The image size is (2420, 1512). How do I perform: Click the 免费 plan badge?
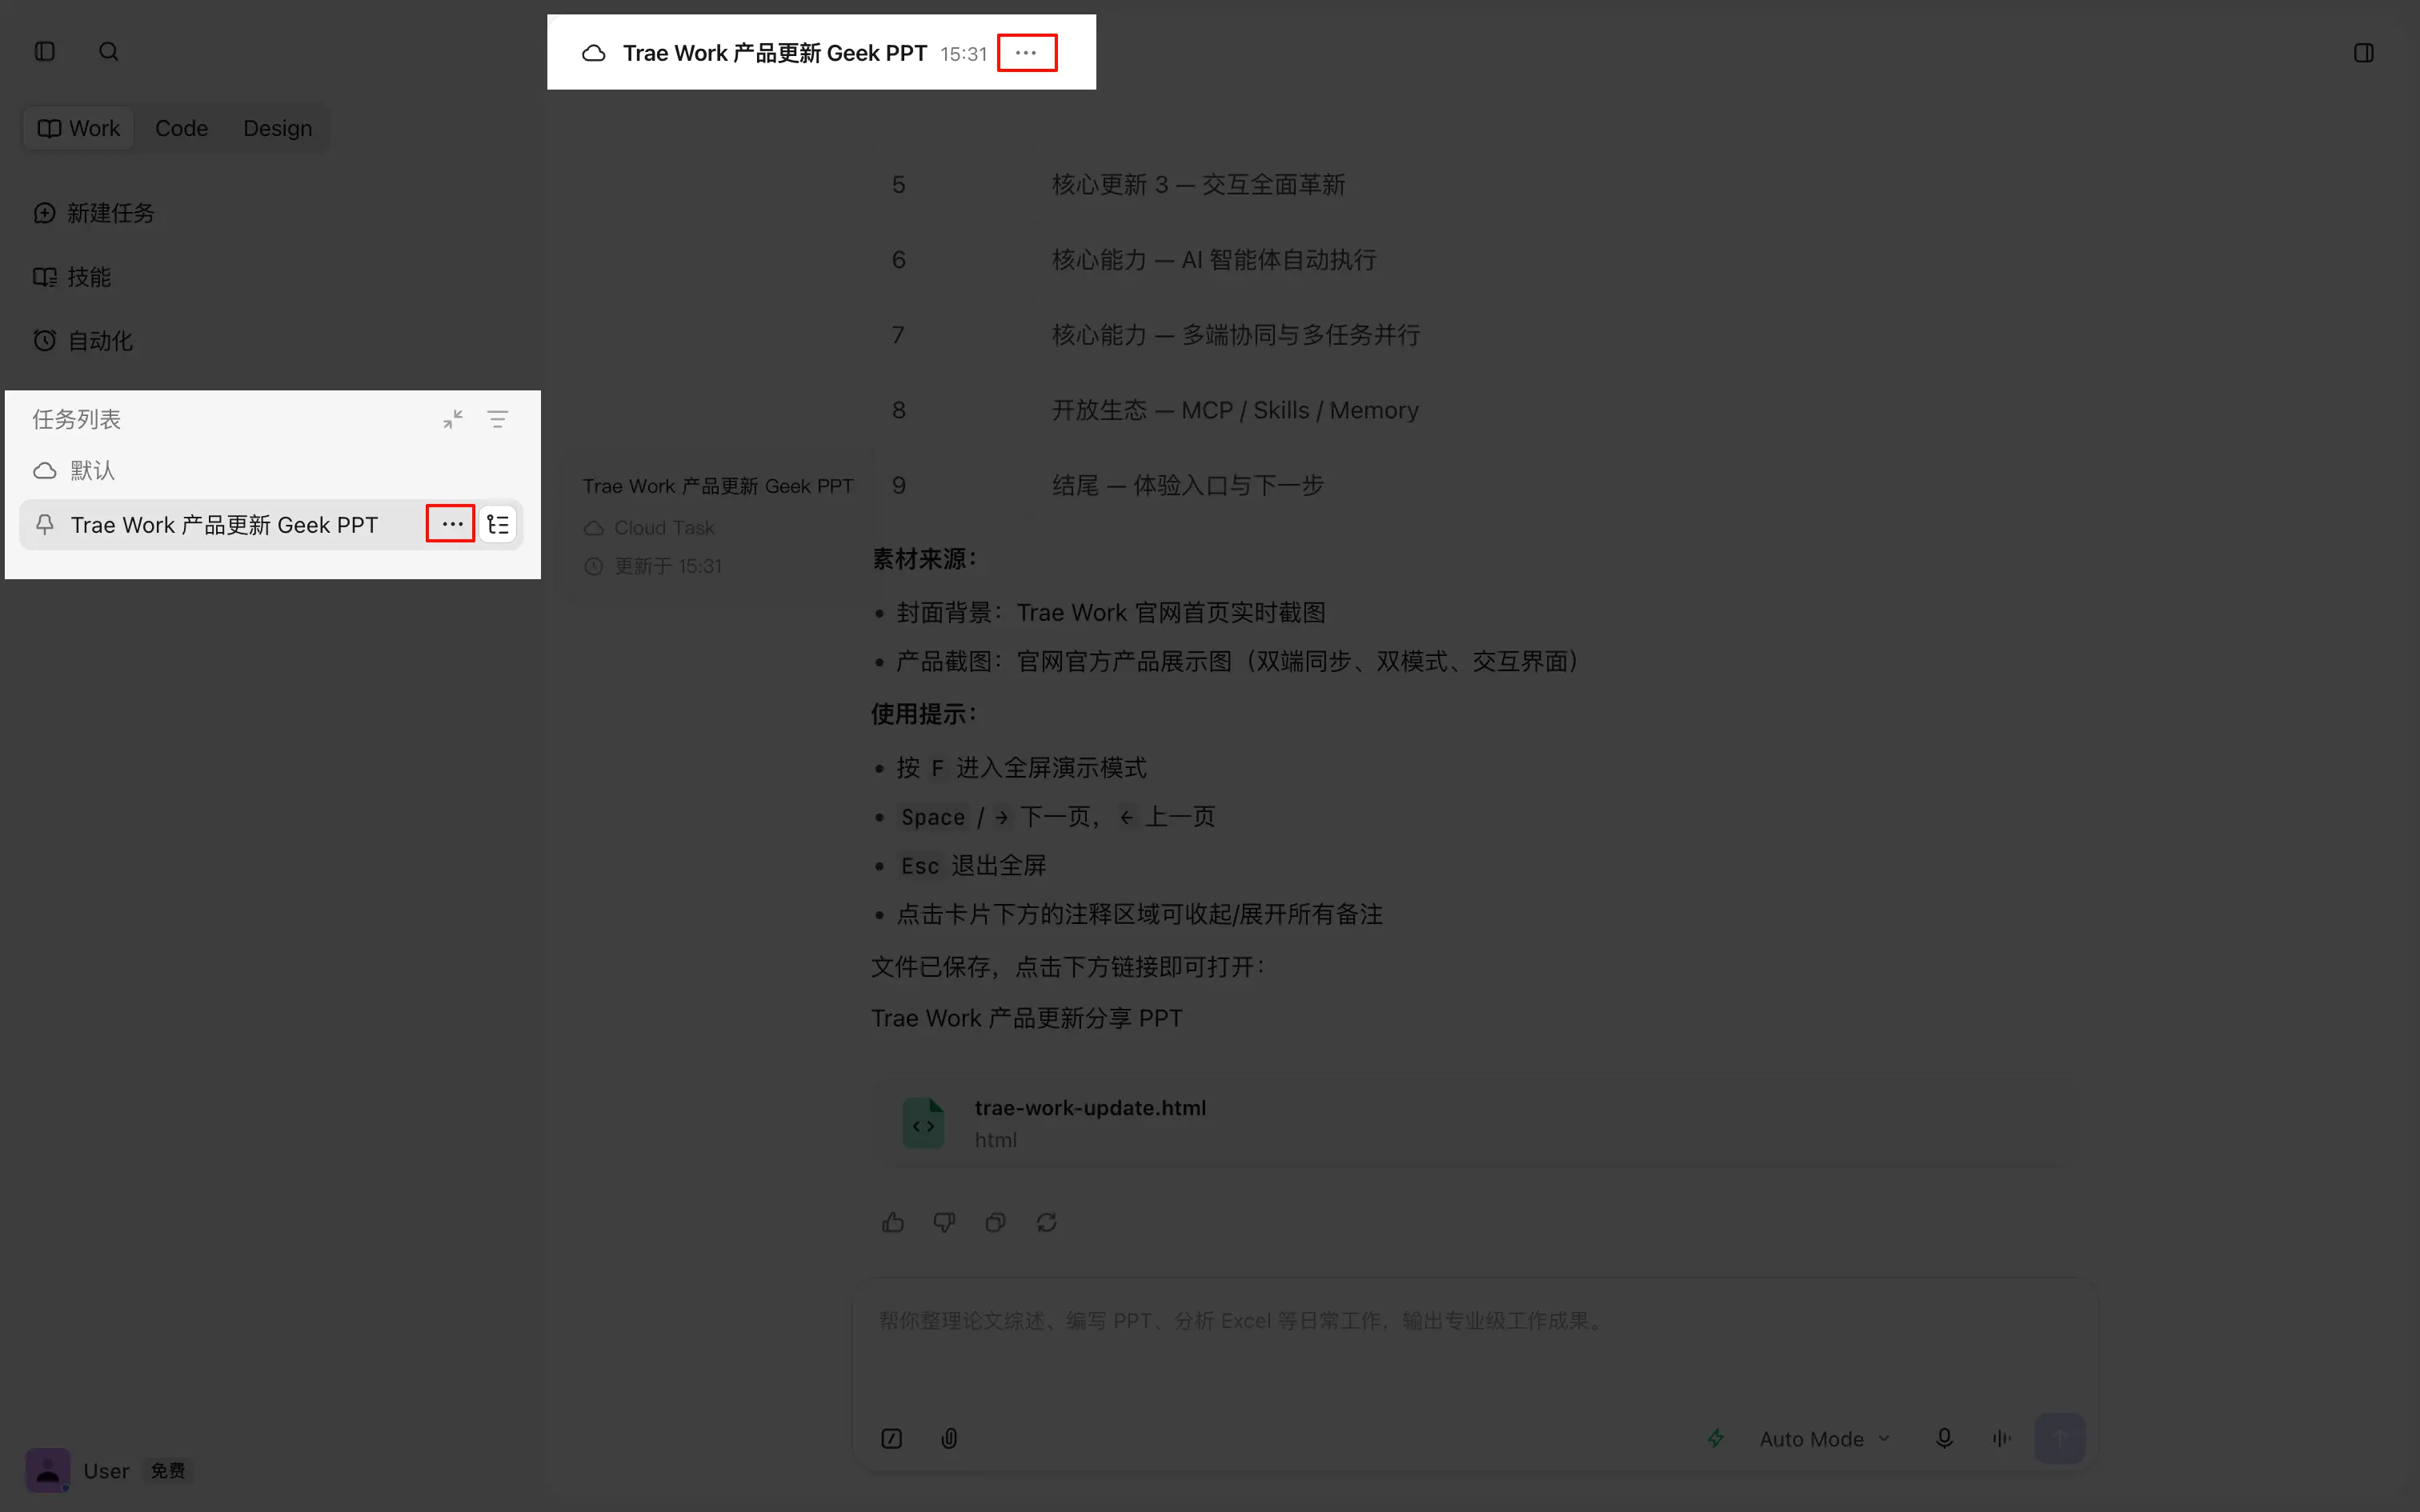click(168, 1471)
